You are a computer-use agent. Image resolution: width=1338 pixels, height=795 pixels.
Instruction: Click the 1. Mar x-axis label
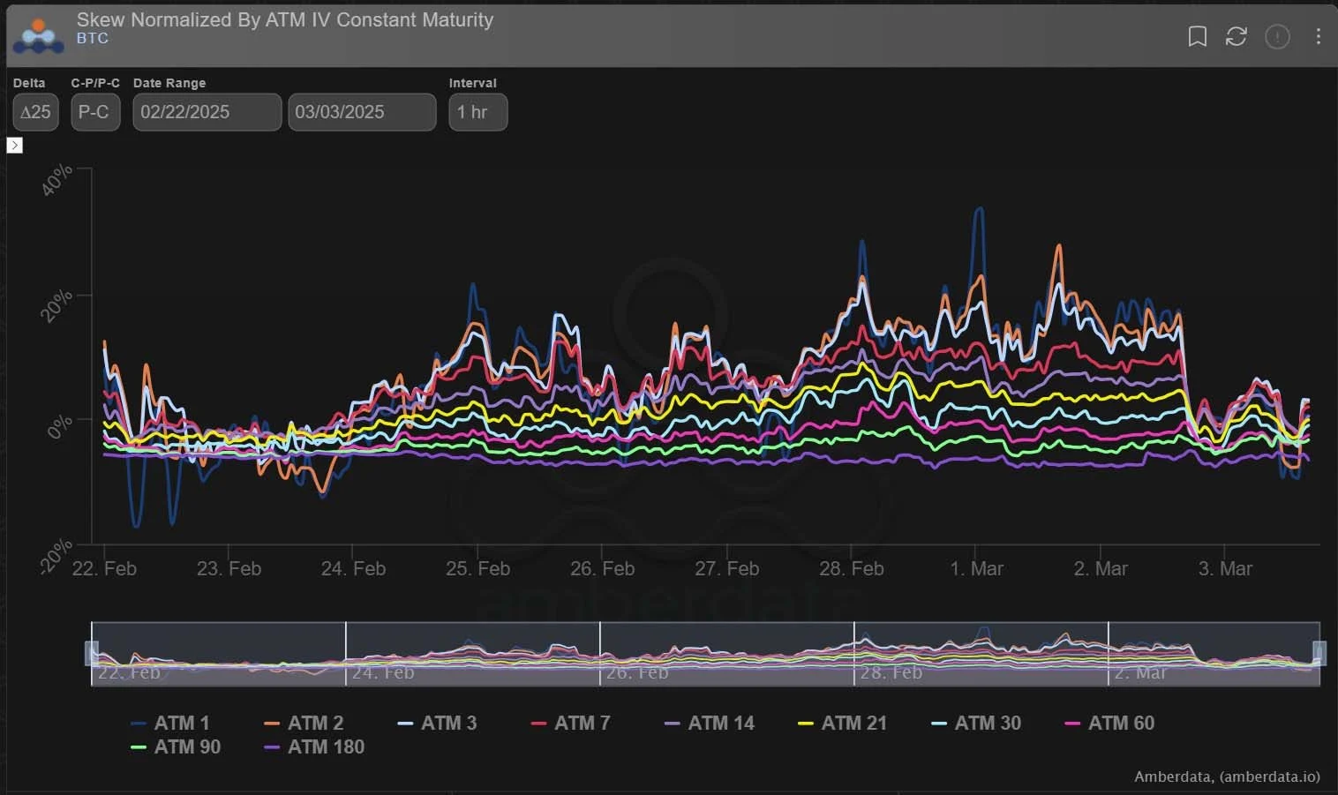point(976,568)
